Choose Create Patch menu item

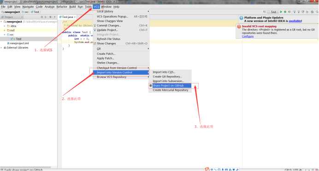(121, 54)
